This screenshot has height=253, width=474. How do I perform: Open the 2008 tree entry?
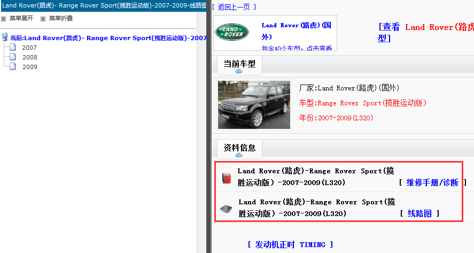[29, 57]
